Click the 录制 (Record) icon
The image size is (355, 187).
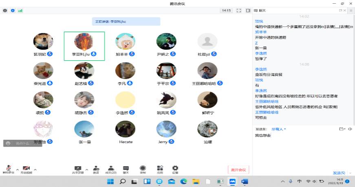(x=143, y=168)
